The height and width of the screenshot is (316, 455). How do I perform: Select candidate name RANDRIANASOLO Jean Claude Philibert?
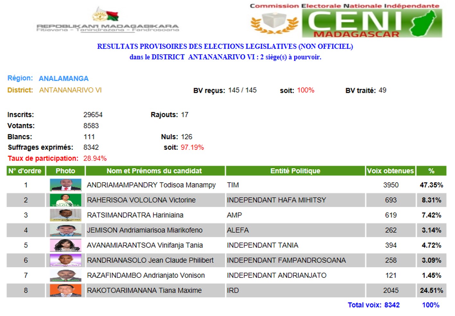click(x=150, y=260)
